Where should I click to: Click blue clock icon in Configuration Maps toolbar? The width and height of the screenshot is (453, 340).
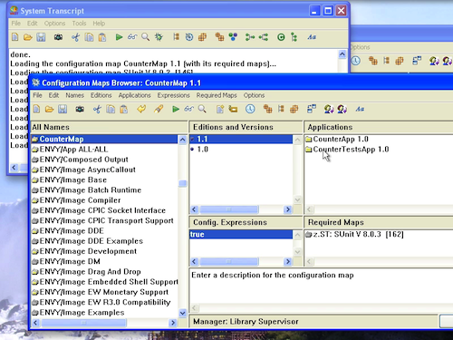[x=250, y=109]
